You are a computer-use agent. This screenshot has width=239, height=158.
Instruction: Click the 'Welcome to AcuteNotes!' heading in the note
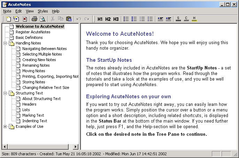coord(120,34)
